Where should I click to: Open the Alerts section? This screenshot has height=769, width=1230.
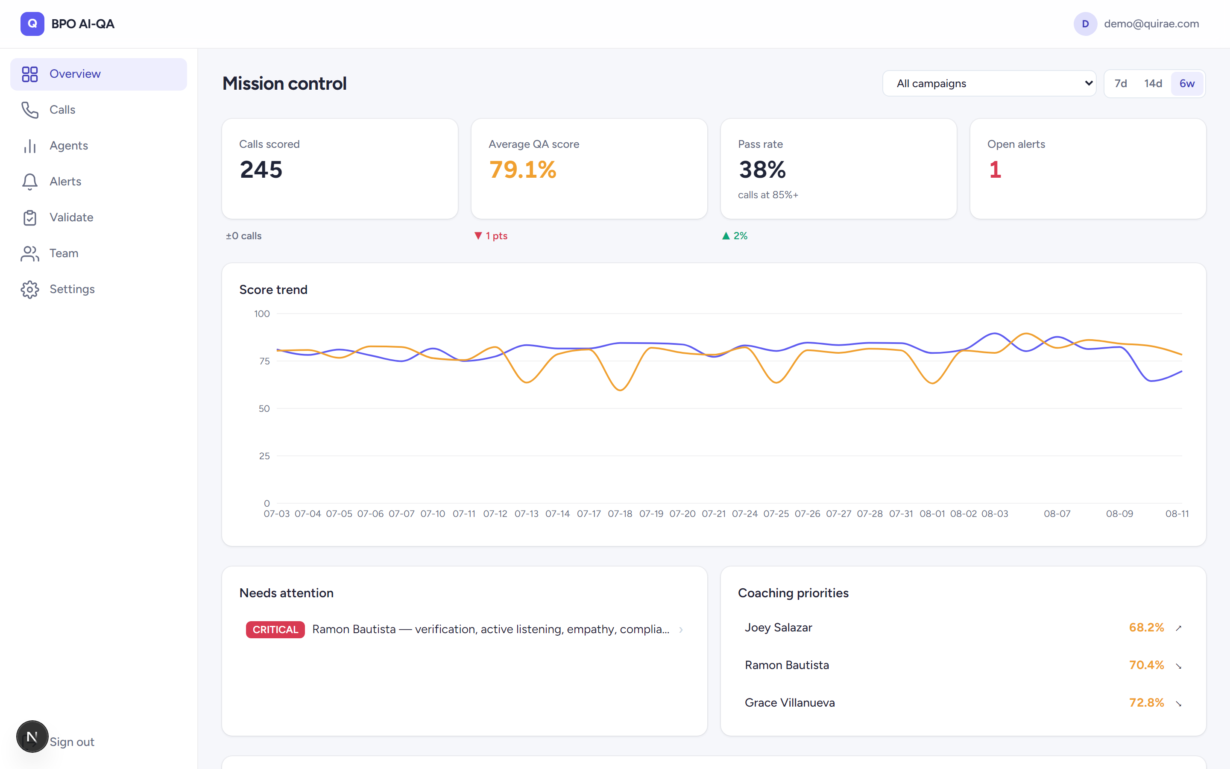pyautogui.click(x=99, y=182)
